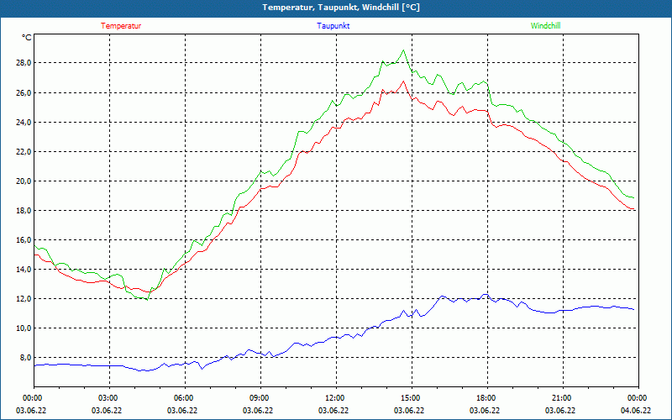Click the 20,0 y-axis value
This screenshot has height=420, width=672.
24,181
